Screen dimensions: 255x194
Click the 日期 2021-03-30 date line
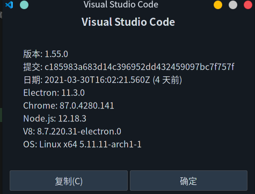[103, 80]
